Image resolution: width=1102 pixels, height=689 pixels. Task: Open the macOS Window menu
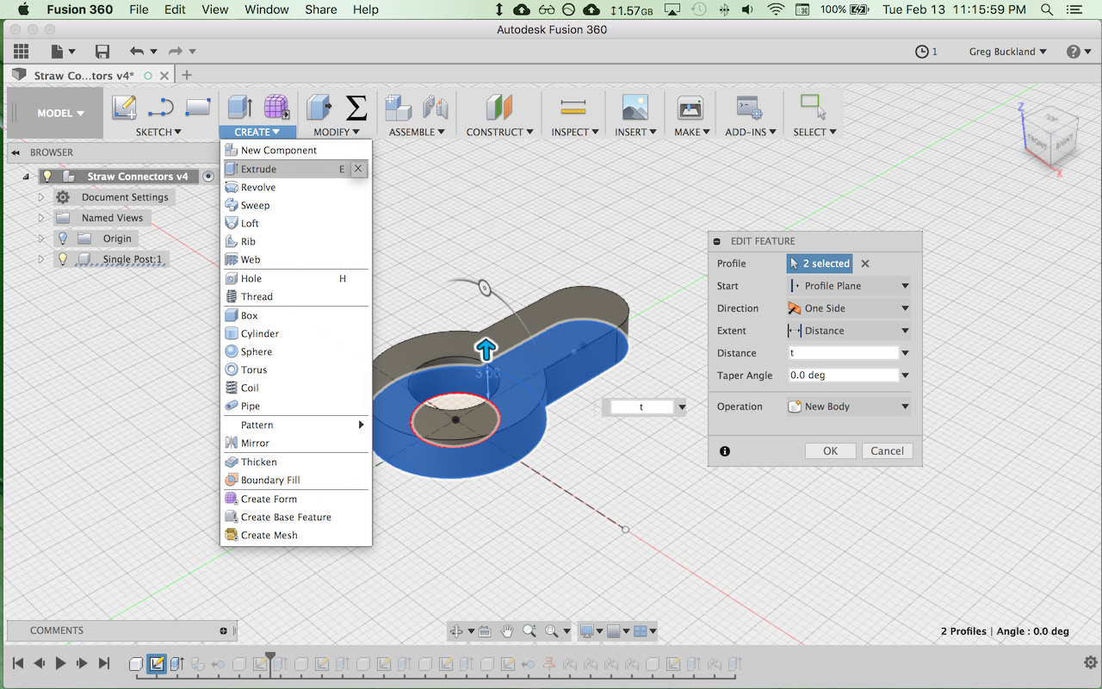(267, 9)
